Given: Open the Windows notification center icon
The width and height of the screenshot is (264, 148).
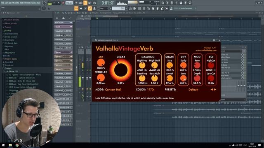Looking at the screenshot, I should pyautogui.click(x=259, y=145).
